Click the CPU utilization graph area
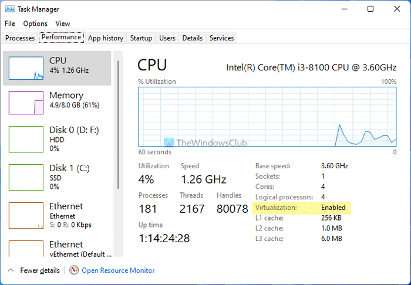411x285 pixels. pos(267,117)
